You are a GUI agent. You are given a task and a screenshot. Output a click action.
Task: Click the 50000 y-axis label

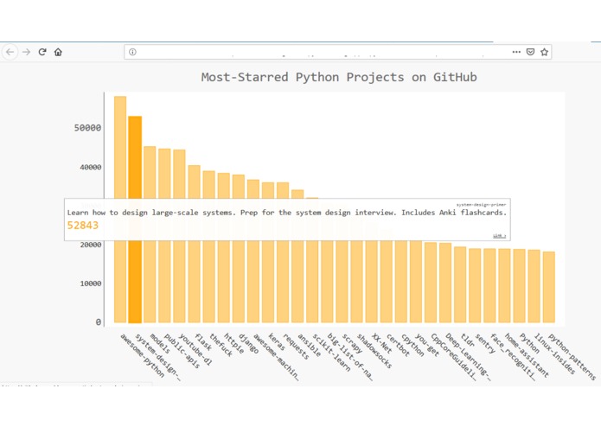(88, 128)
